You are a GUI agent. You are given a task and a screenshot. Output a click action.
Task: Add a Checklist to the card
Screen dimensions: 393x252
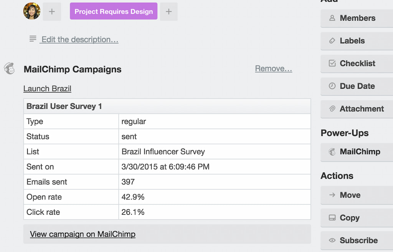tap(357, 63)
